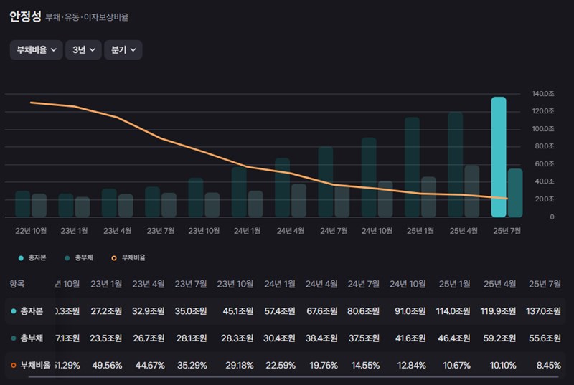Select the 23년 10월 table column header
This screenshot has height=385, width=574.
tap(234, 284)
